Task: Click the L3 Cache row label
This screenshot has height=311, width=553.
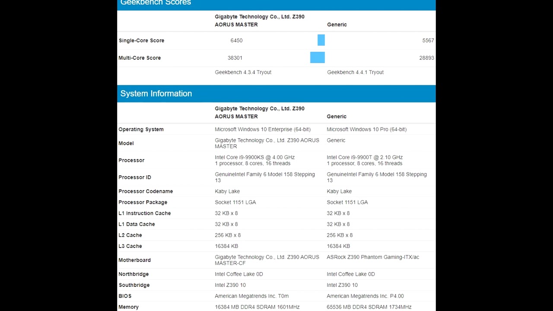Action: pos(130,246)
